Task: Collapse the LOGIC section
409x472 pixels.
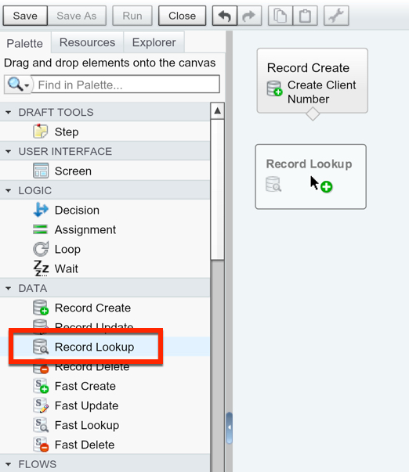Action: click(9, 190)
